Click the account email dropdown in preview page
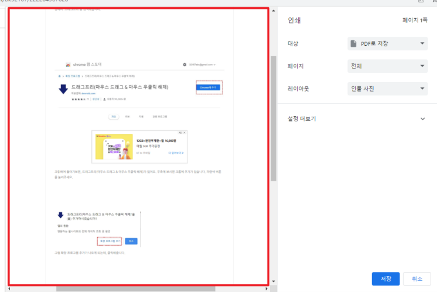Screen dimensions: 437x292 point(202,64)
